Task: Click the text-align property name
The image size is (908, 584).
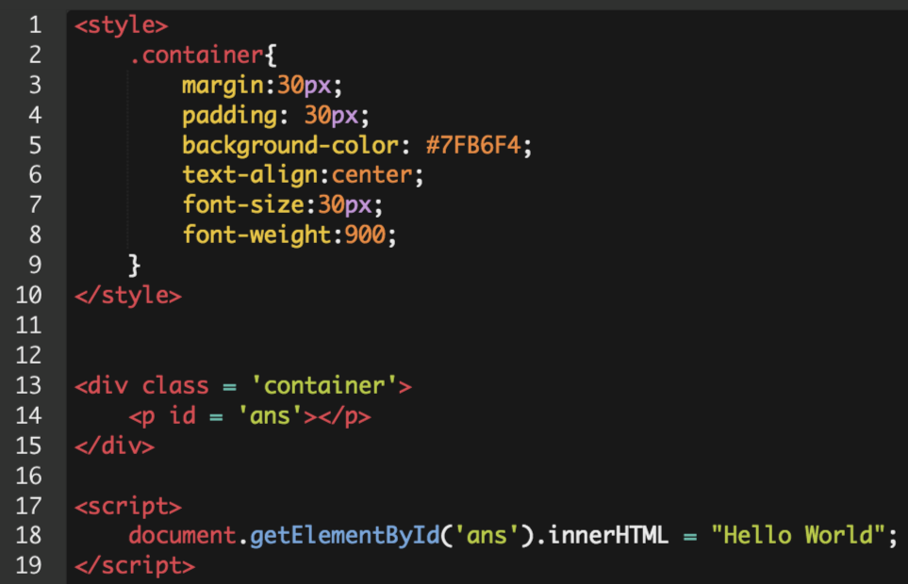Action: (x=250, y=175)
